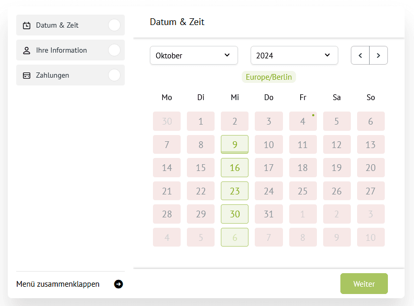The width and height of the screenshot is (414, 306).
Task: Open the Ihre Information step
Action: tap(62, 50)
